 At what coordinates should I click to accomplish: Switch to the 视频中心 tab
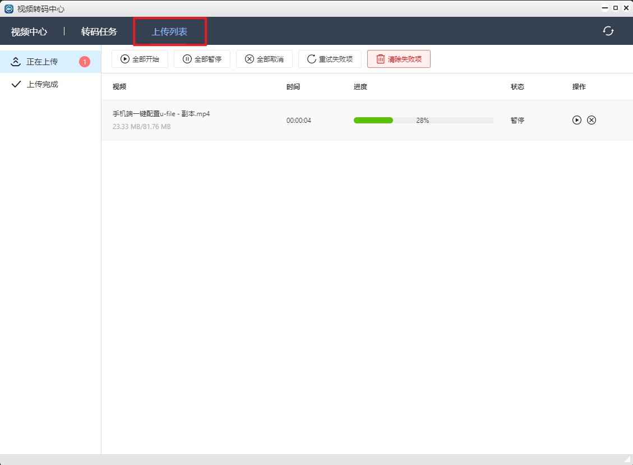[29, 31]
